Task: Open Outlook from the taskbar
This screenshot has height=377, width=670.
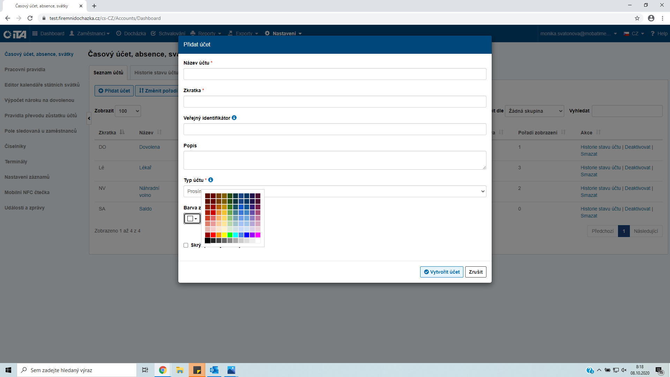Action: click(x=214, y=370)
